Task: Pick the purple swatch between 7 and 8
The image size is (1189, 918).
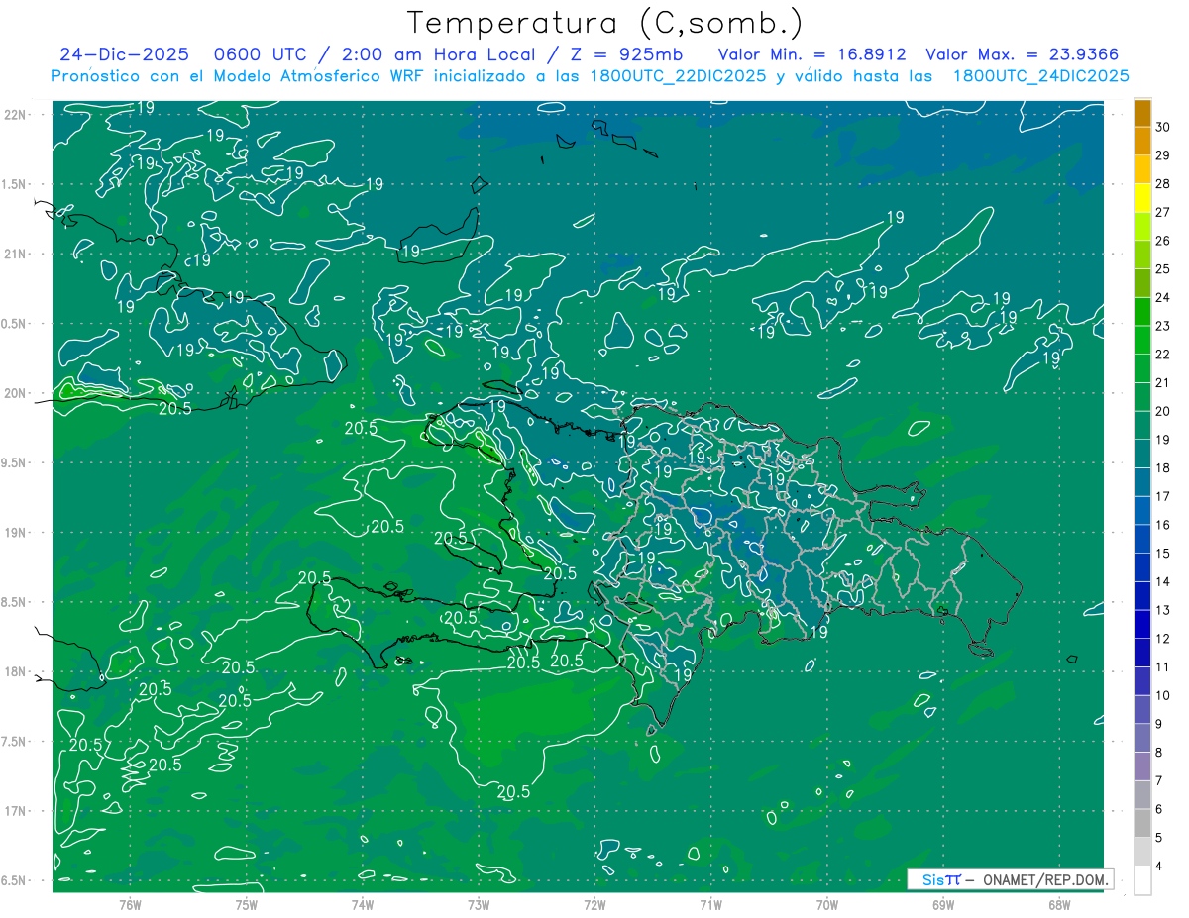Action: (1142, 766)
